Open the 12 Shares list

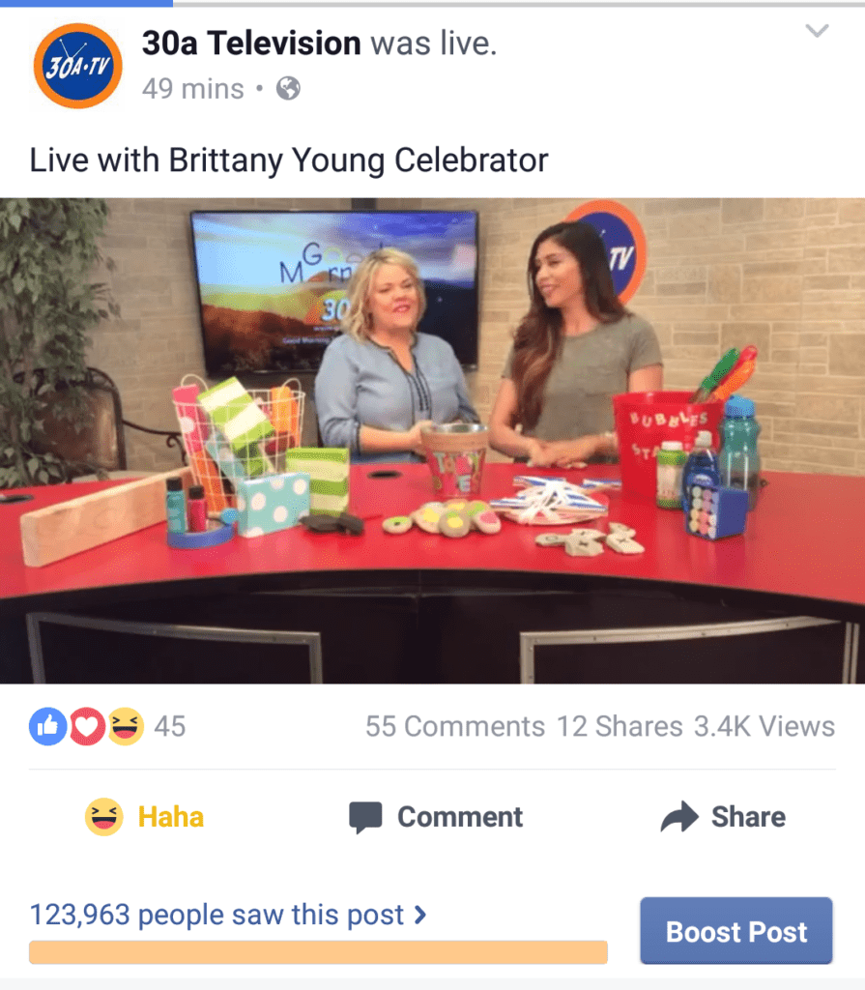coord(620,726)
